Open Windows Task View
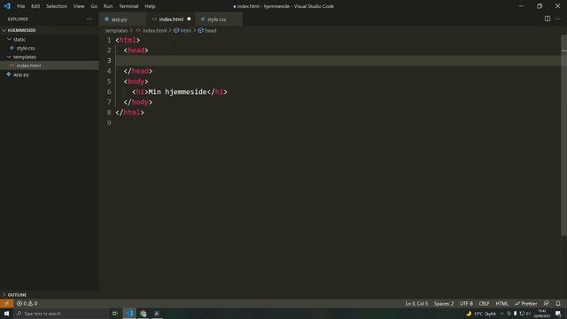The width and height of the screenshot is (567, 319). click(x=115, y=314)
